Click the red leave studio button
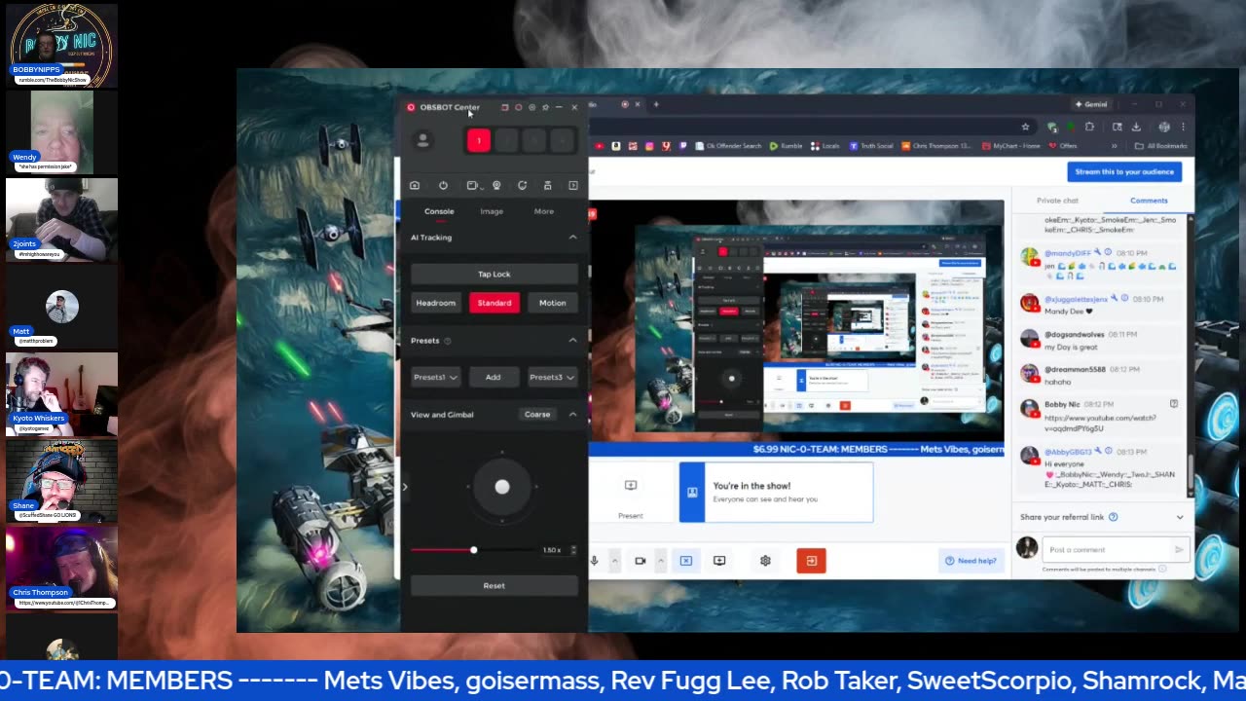The image size is (1246, 701). coord(811,561)
